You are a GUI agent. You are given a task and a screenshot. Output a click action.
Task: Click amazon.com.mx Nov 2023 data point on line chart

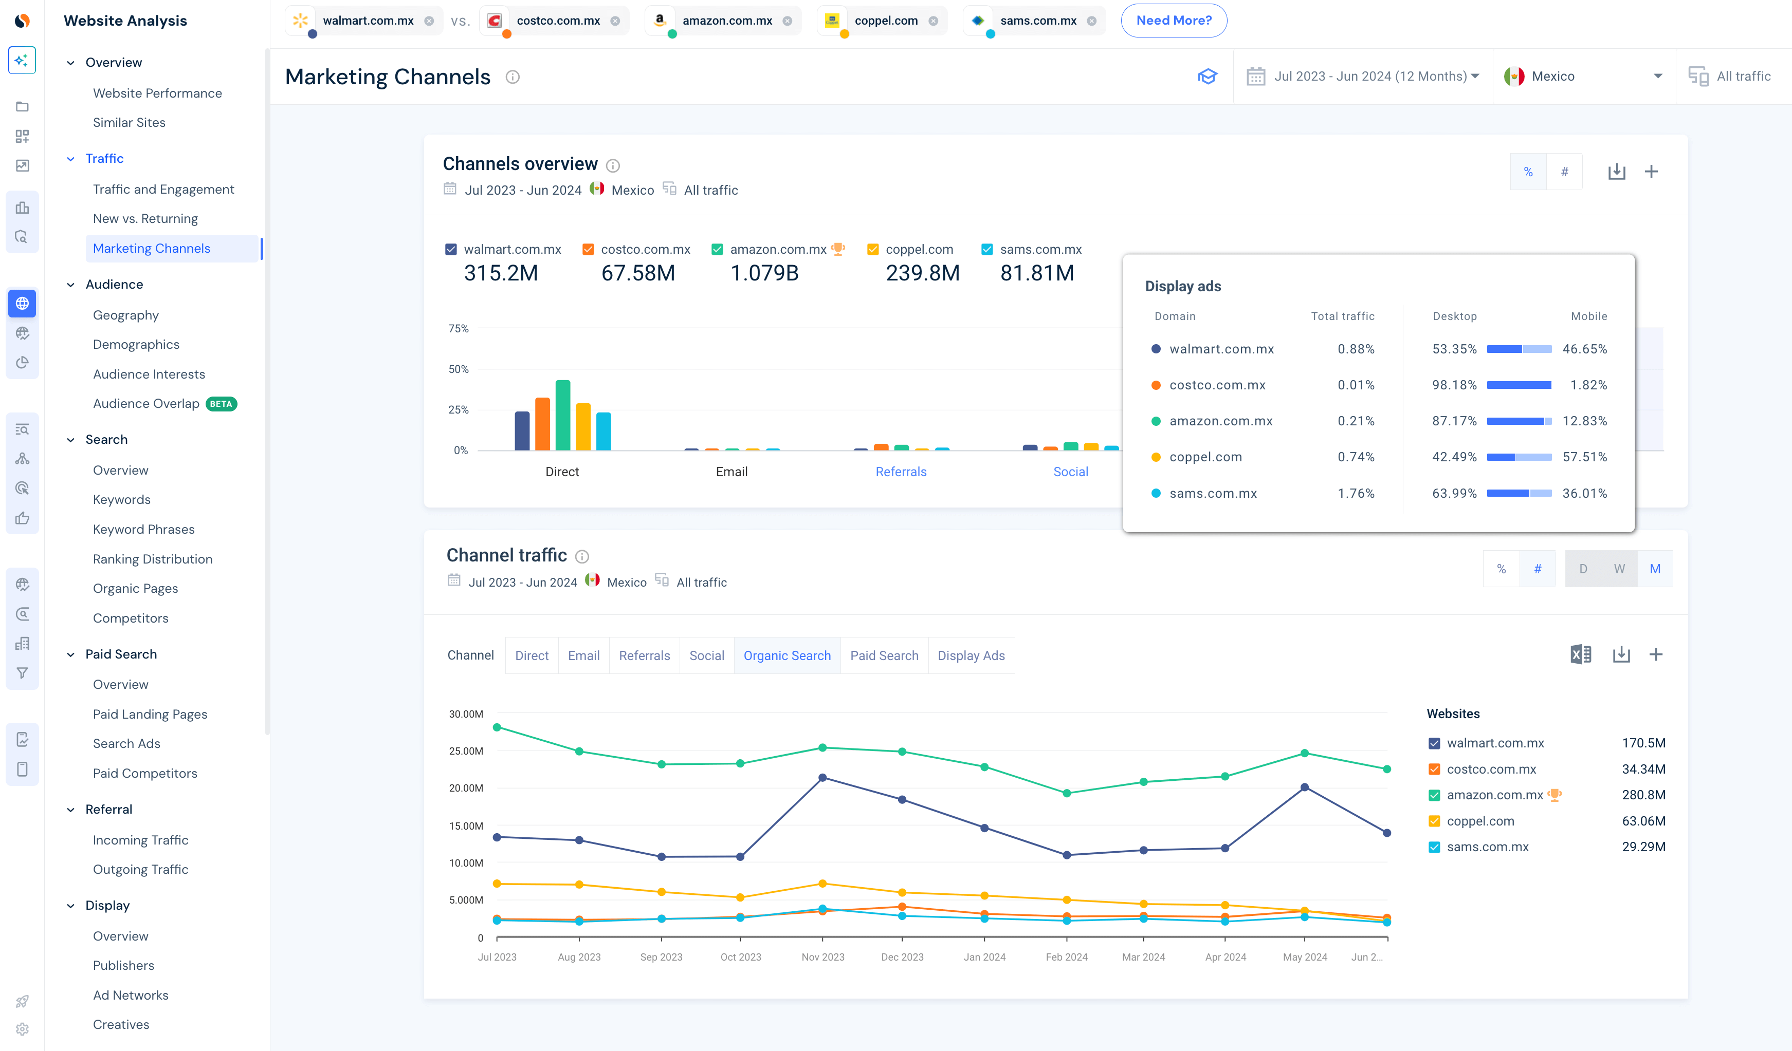(822, 747)
